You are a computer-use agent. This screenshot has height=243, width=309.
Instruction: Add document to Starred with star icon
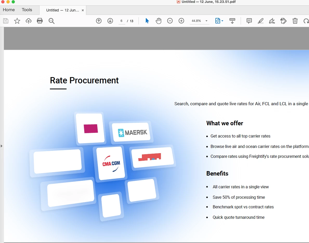[17, 21]
